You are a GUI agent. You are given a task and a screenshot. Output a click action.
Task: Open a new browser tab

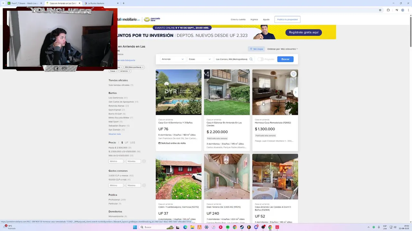tap(124, 3)
